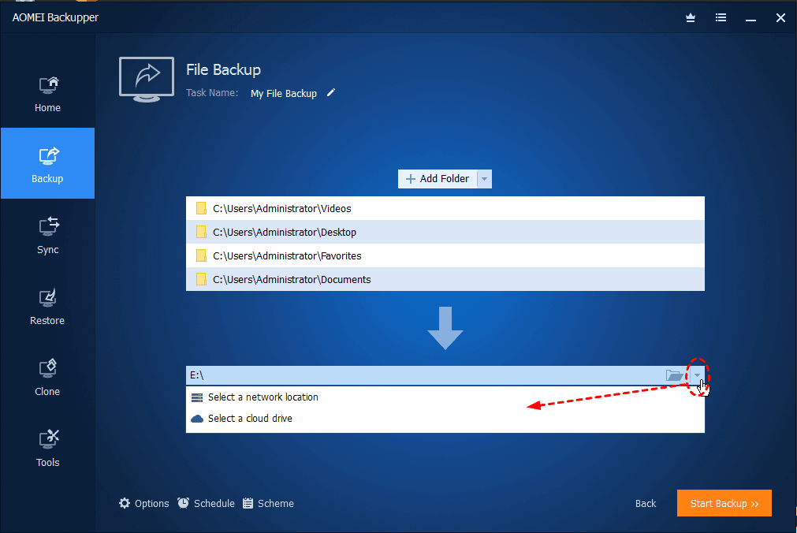Choose Select a network location
This screenshot has width=797, height=533.
(263, 397)
